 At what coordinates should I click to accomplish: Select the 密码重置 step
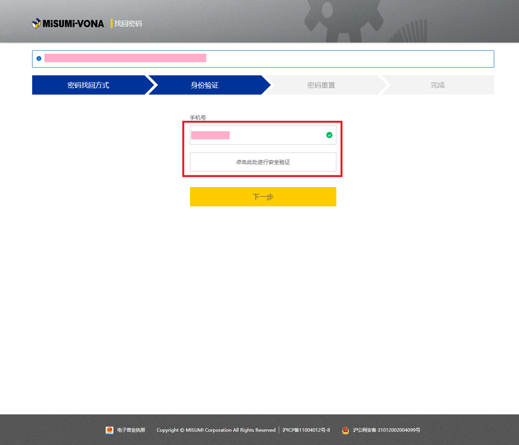tap(321, 85)
